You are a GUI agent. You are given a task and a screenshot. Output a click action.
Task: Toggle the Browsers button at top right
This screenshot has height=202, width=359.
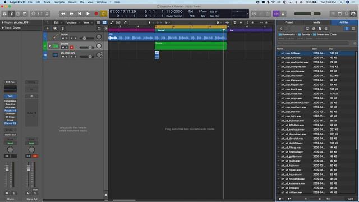pyautogui.click(x=353, y=13)
